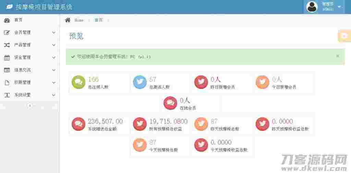Click the 今天按摩椅收益总数 label
Screen dimensions: 351x173
(x=229, y=150)
